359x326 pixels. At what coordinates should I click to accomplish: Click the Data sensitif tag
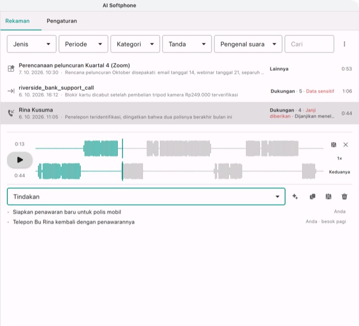[320, 91]
